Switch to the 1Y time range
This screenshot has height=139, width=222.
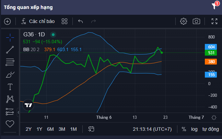(x=39, y=129)
